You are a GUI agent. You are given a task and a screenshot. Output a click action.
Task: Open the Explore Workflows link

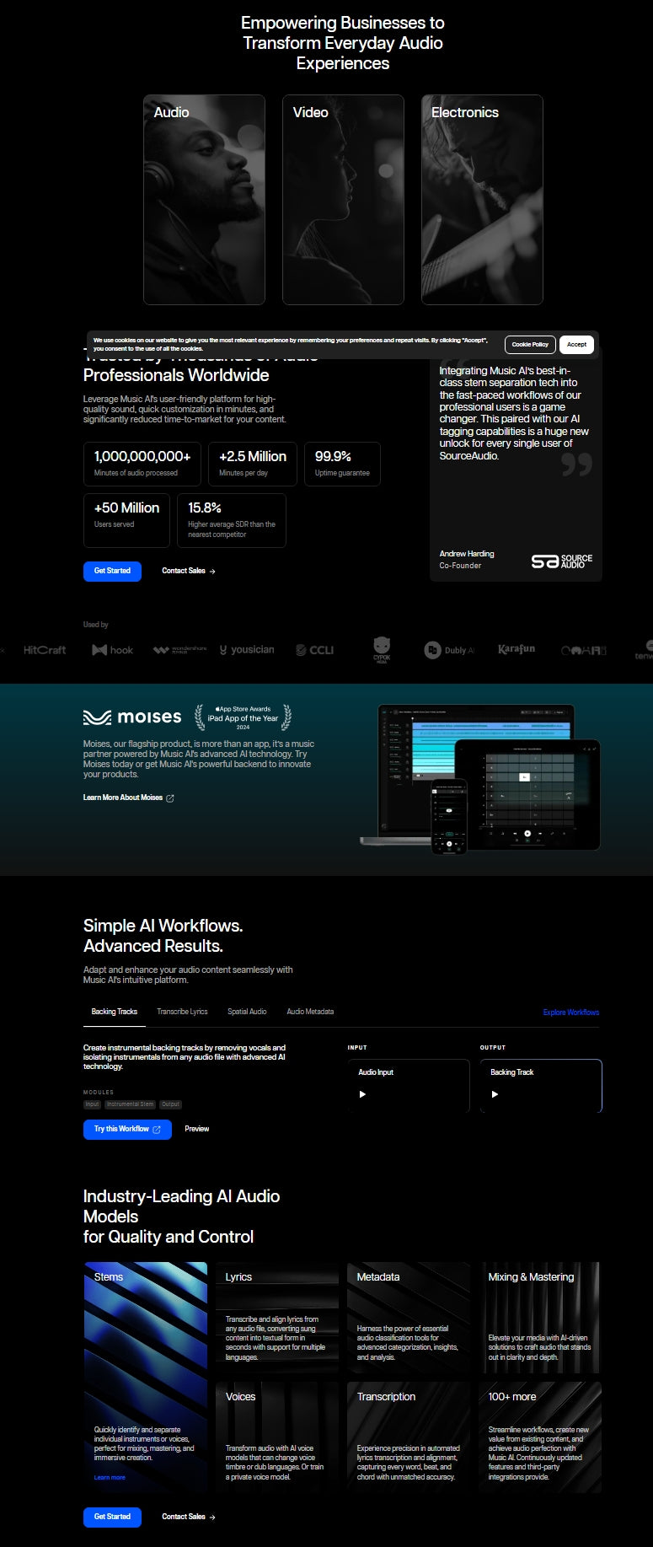571,1013
